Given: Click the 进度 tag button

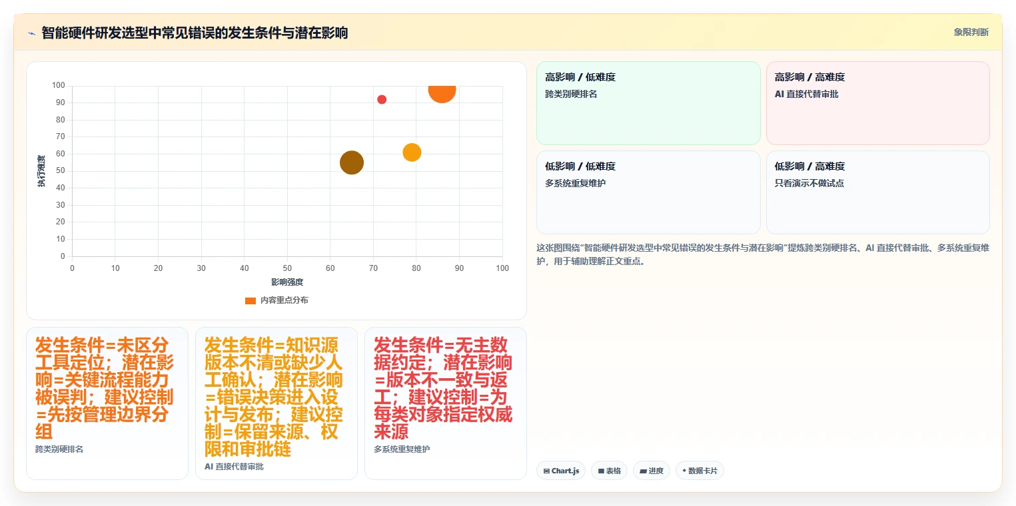Looking at the screenshot, I should coord(652,471).
